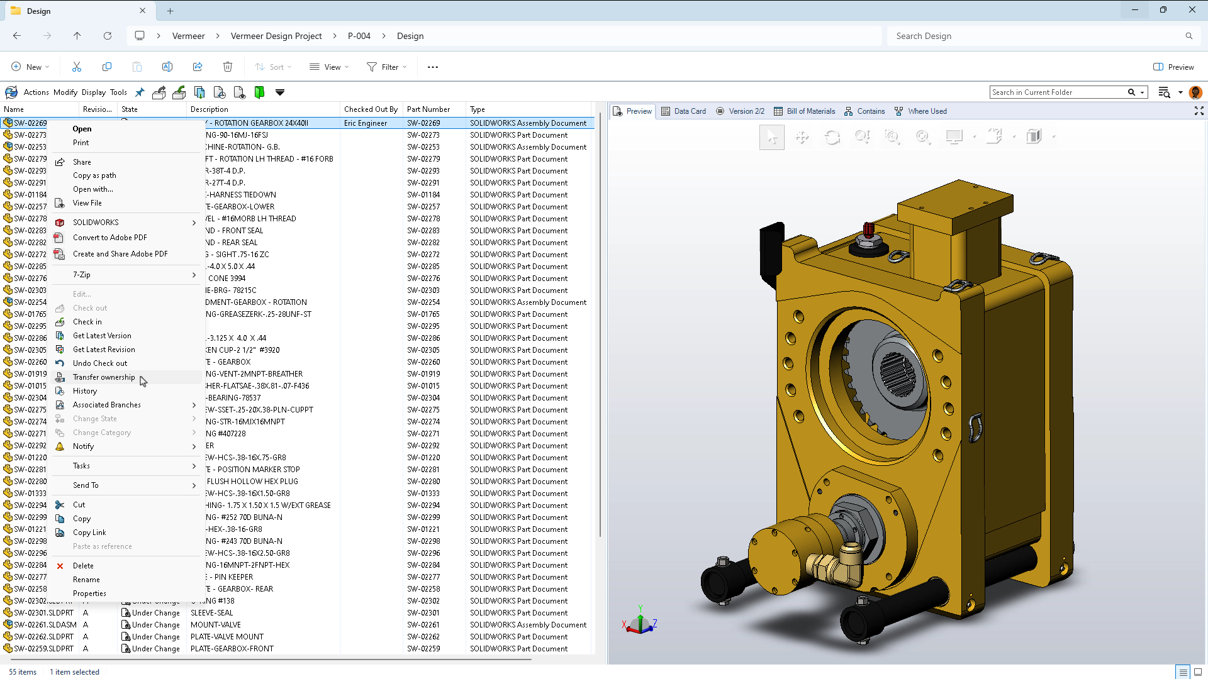Toggle the Preview pane button at top right

tap(1175, 67)
